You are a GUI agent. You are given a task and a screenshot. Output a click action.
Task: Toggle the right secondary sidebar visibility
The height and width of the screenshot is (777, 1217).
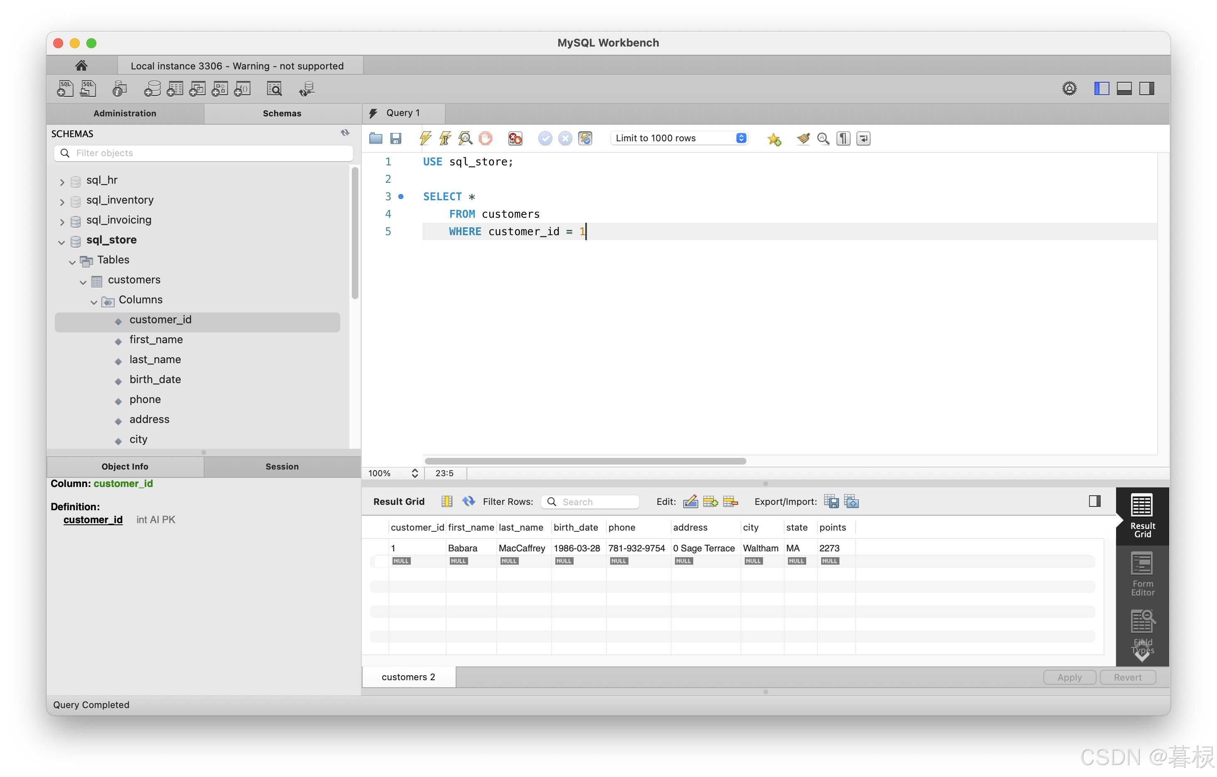click(1146, 89)
